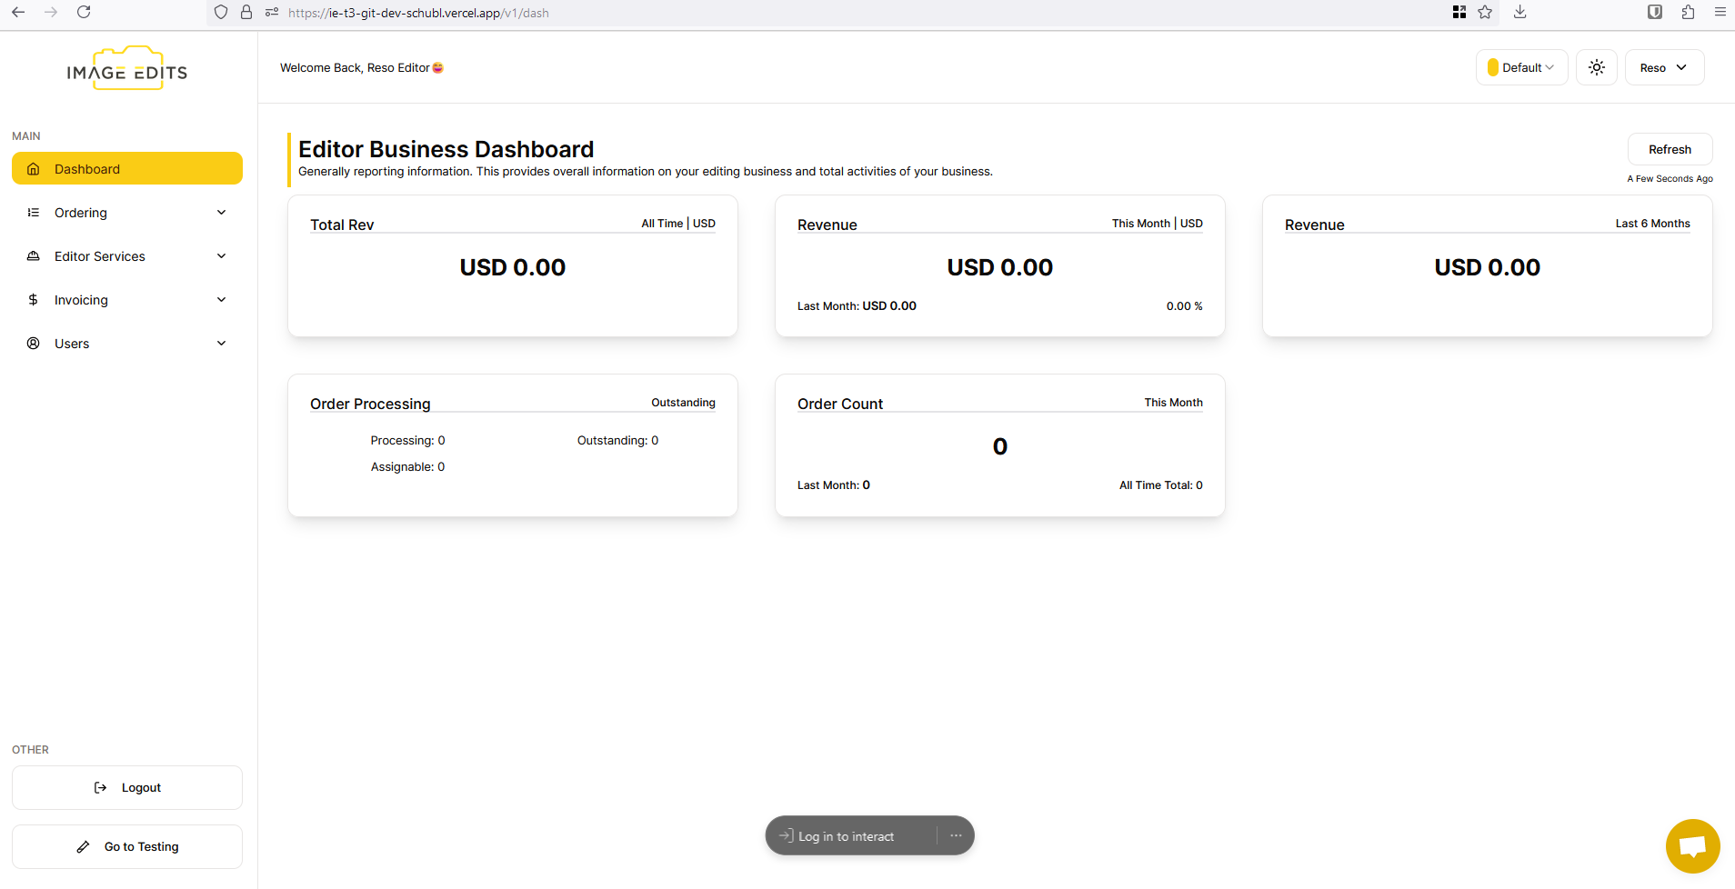Click the browser reload icon
Screen dimensions: 1735x889
click(x=84, y=13)
